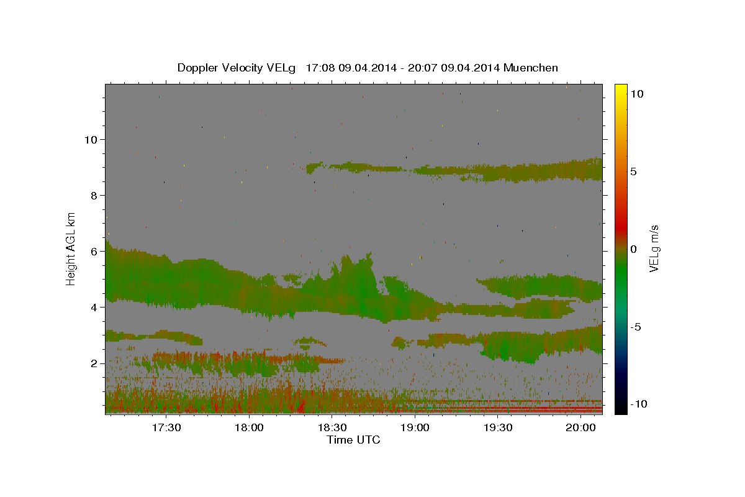The height and width of the screenshot is (497, 745).
Task: Click the colorbar tick label 5
Action: (633, 171)
